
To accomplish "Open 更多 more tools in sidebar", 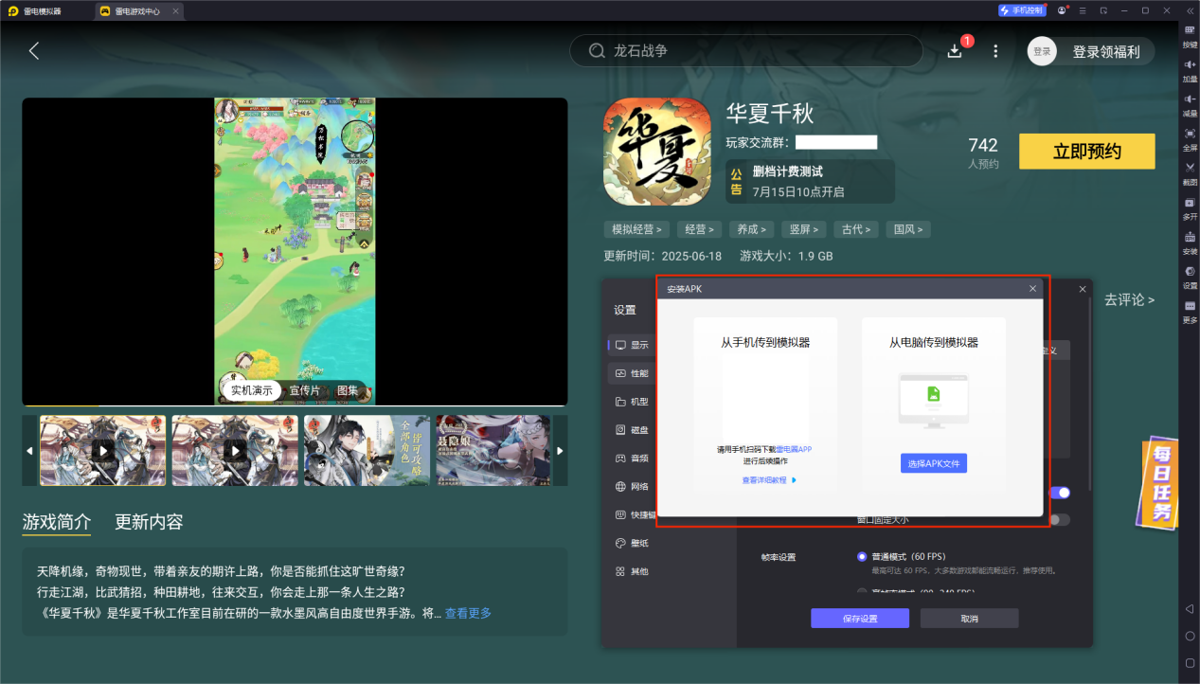I will click(x=1190, y=312).
